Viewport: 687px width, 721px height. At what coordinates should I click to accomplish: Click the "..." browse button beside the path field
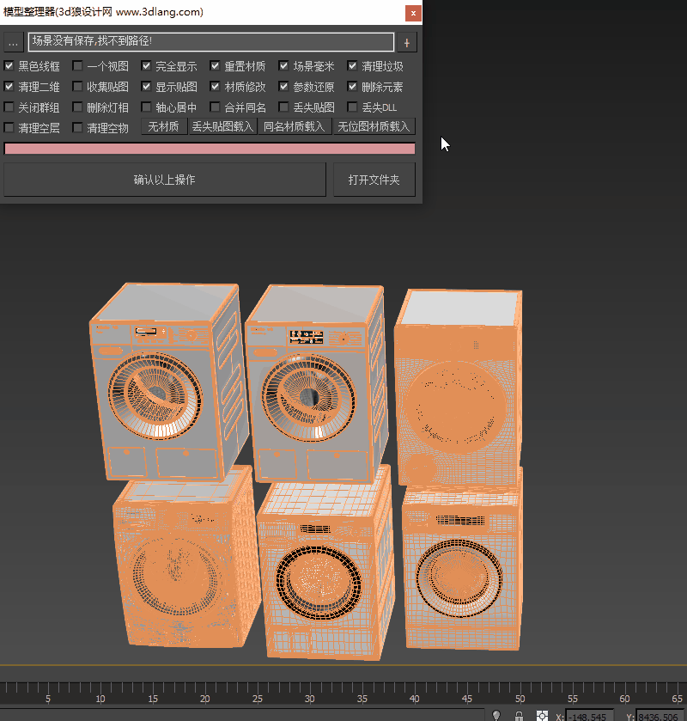click(13, 41)
